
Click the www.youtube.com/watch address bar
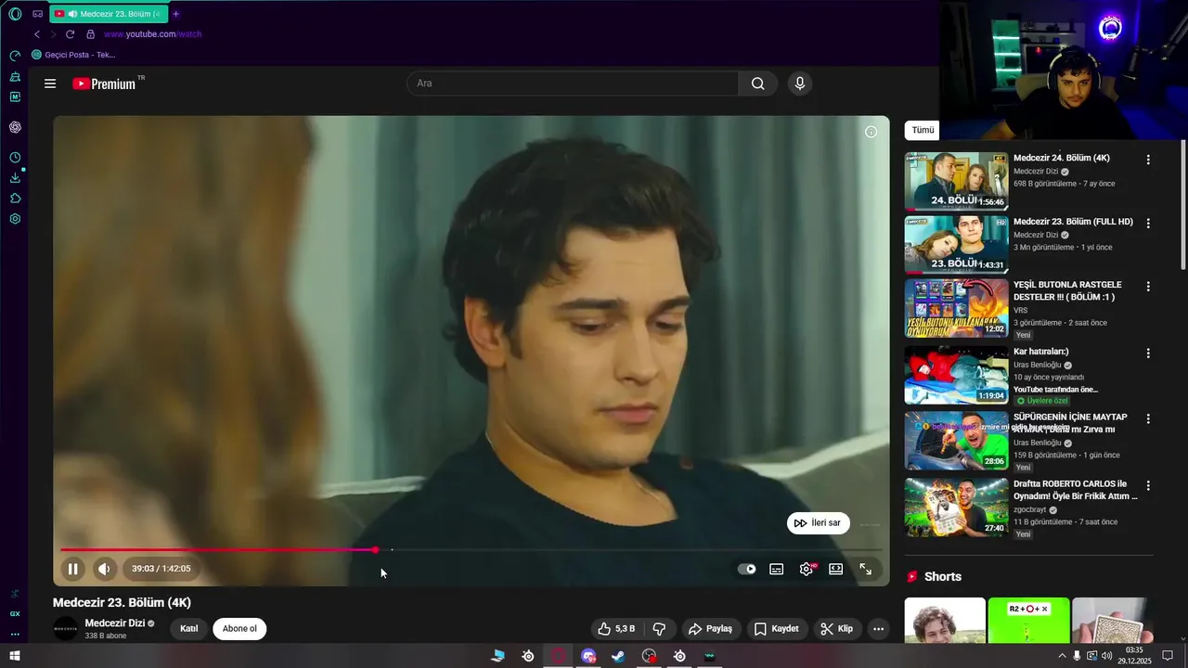point(152,34)
